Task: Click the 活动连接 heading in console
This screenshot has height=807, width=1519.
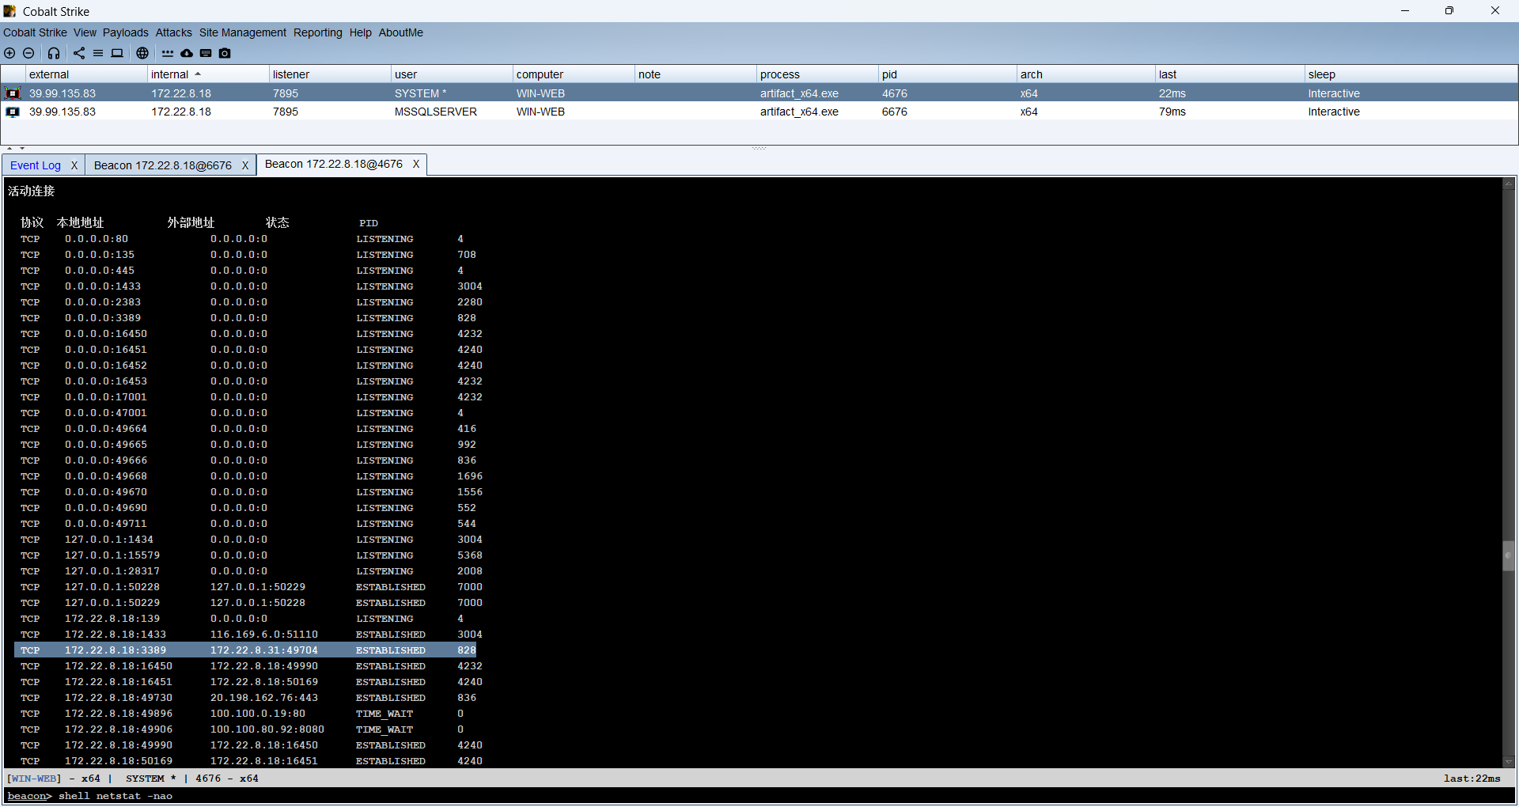Action: point(32,191)
